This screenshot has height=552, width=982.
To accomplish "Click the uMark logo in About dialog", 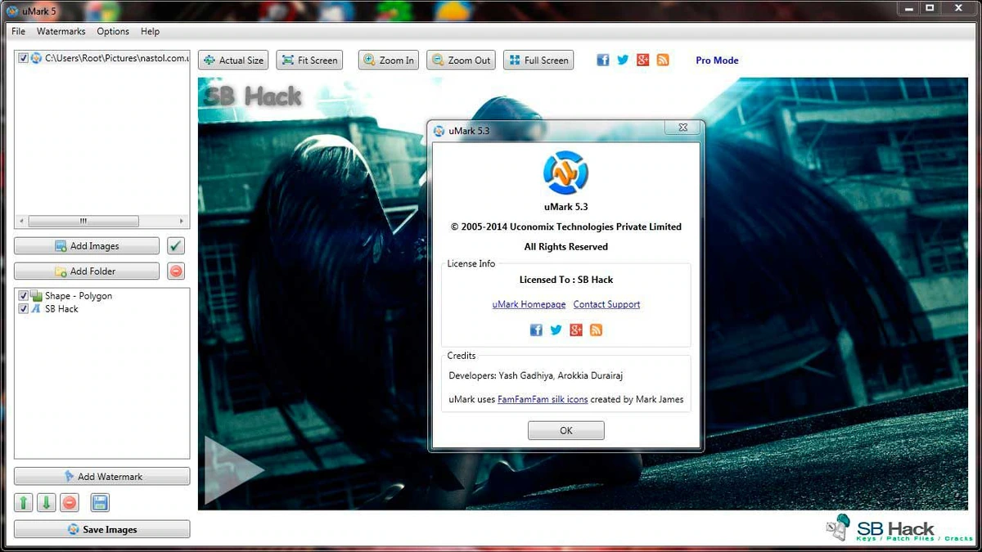I will click(x=566, y=173).
